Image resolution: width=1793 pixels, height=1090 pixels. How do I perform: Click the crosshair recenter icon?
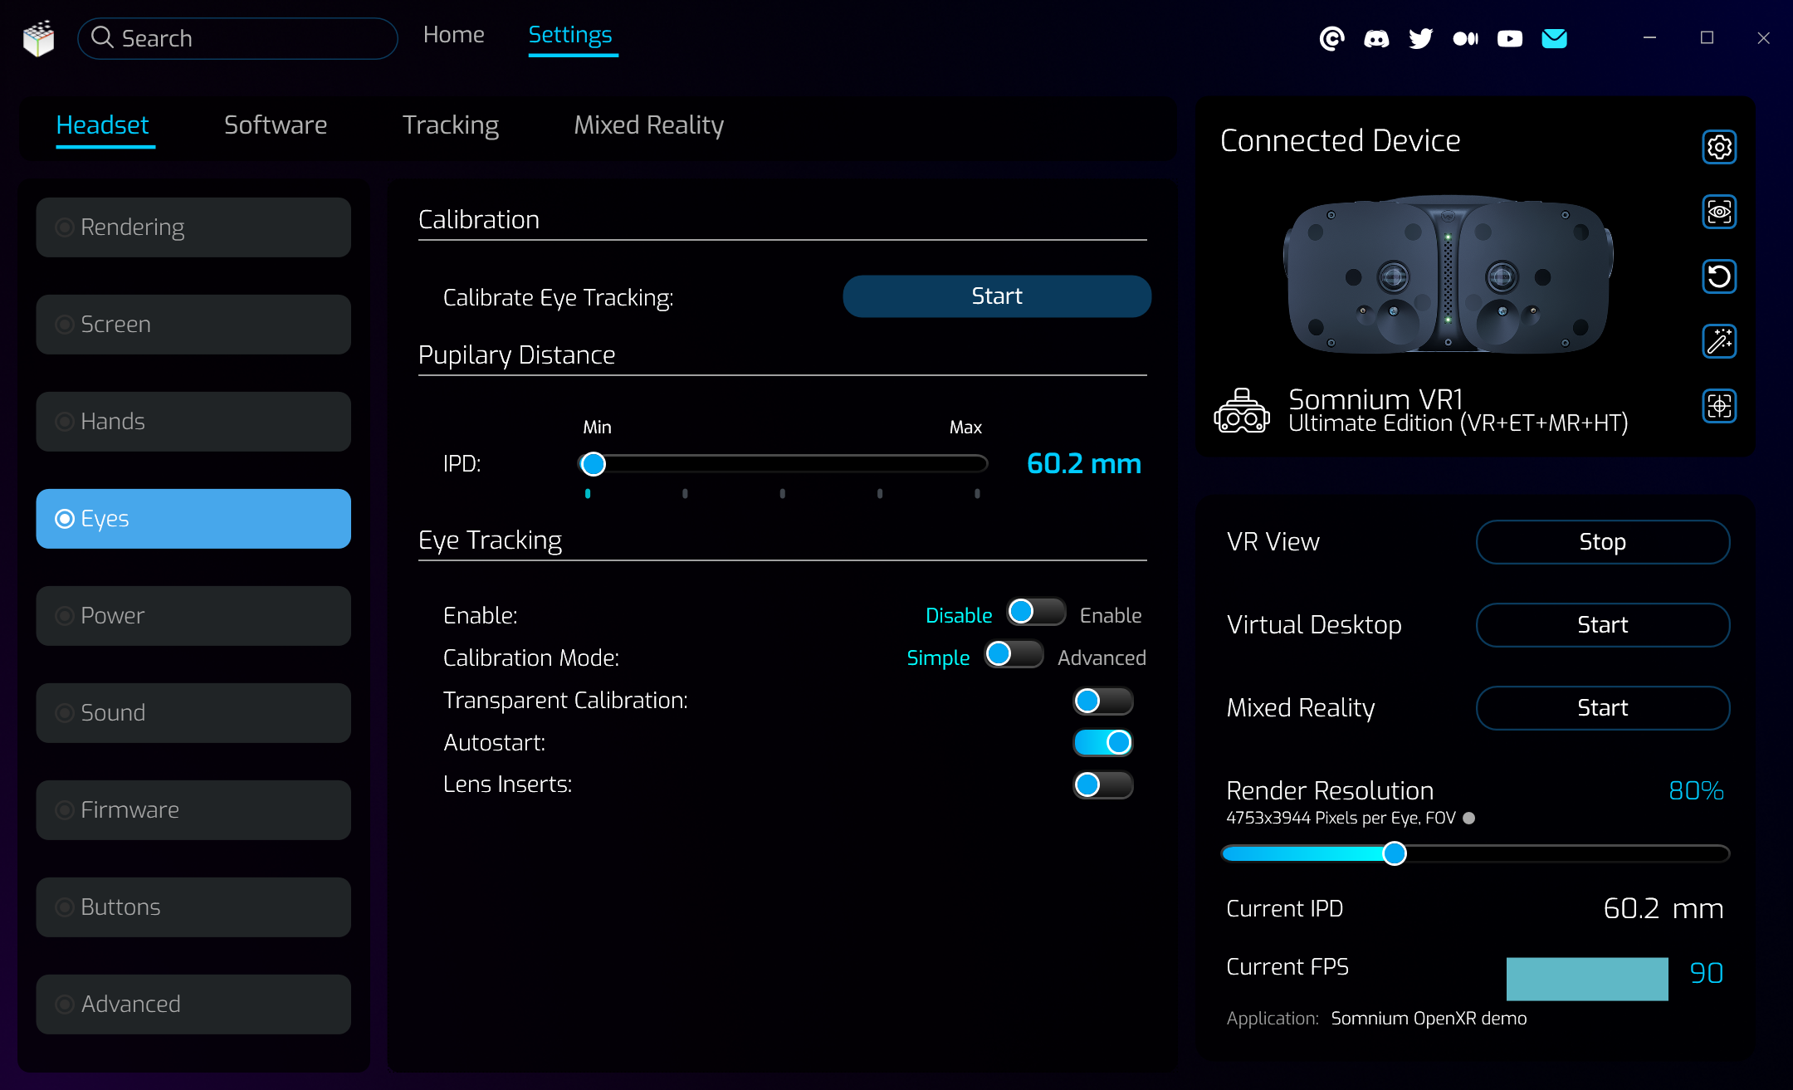1719,406
